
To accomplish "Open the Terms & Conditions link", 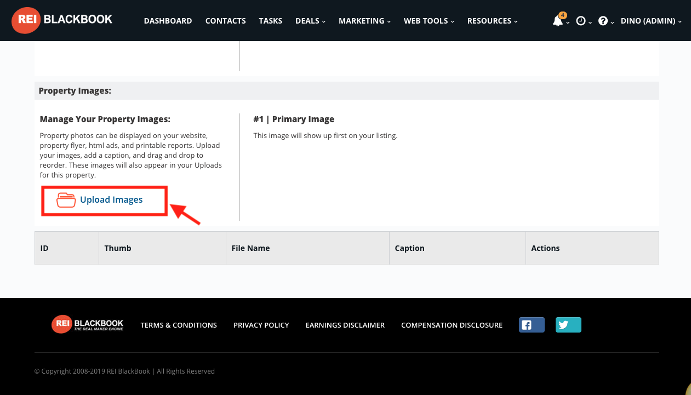I will (x=179, y=325).
